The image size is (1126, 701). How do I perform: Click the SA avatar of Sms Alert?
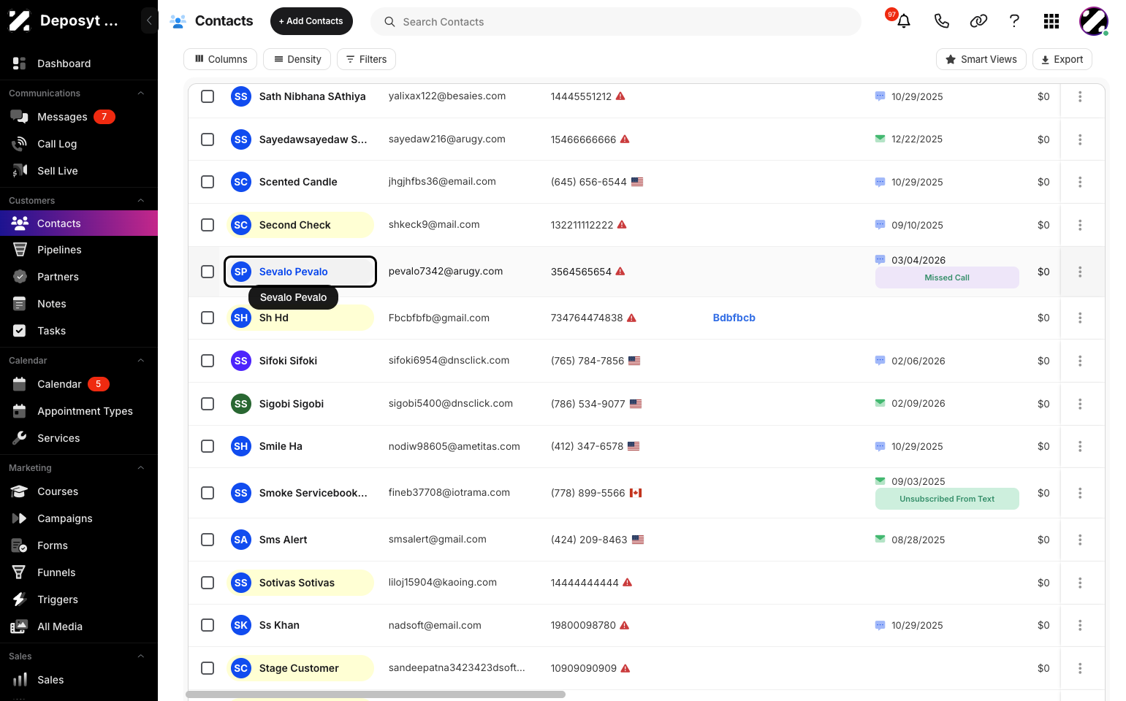tap(241, 540)
